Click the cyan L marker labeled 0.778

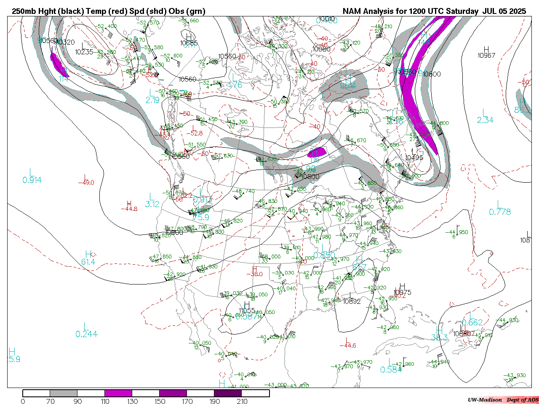pos(499,204)
